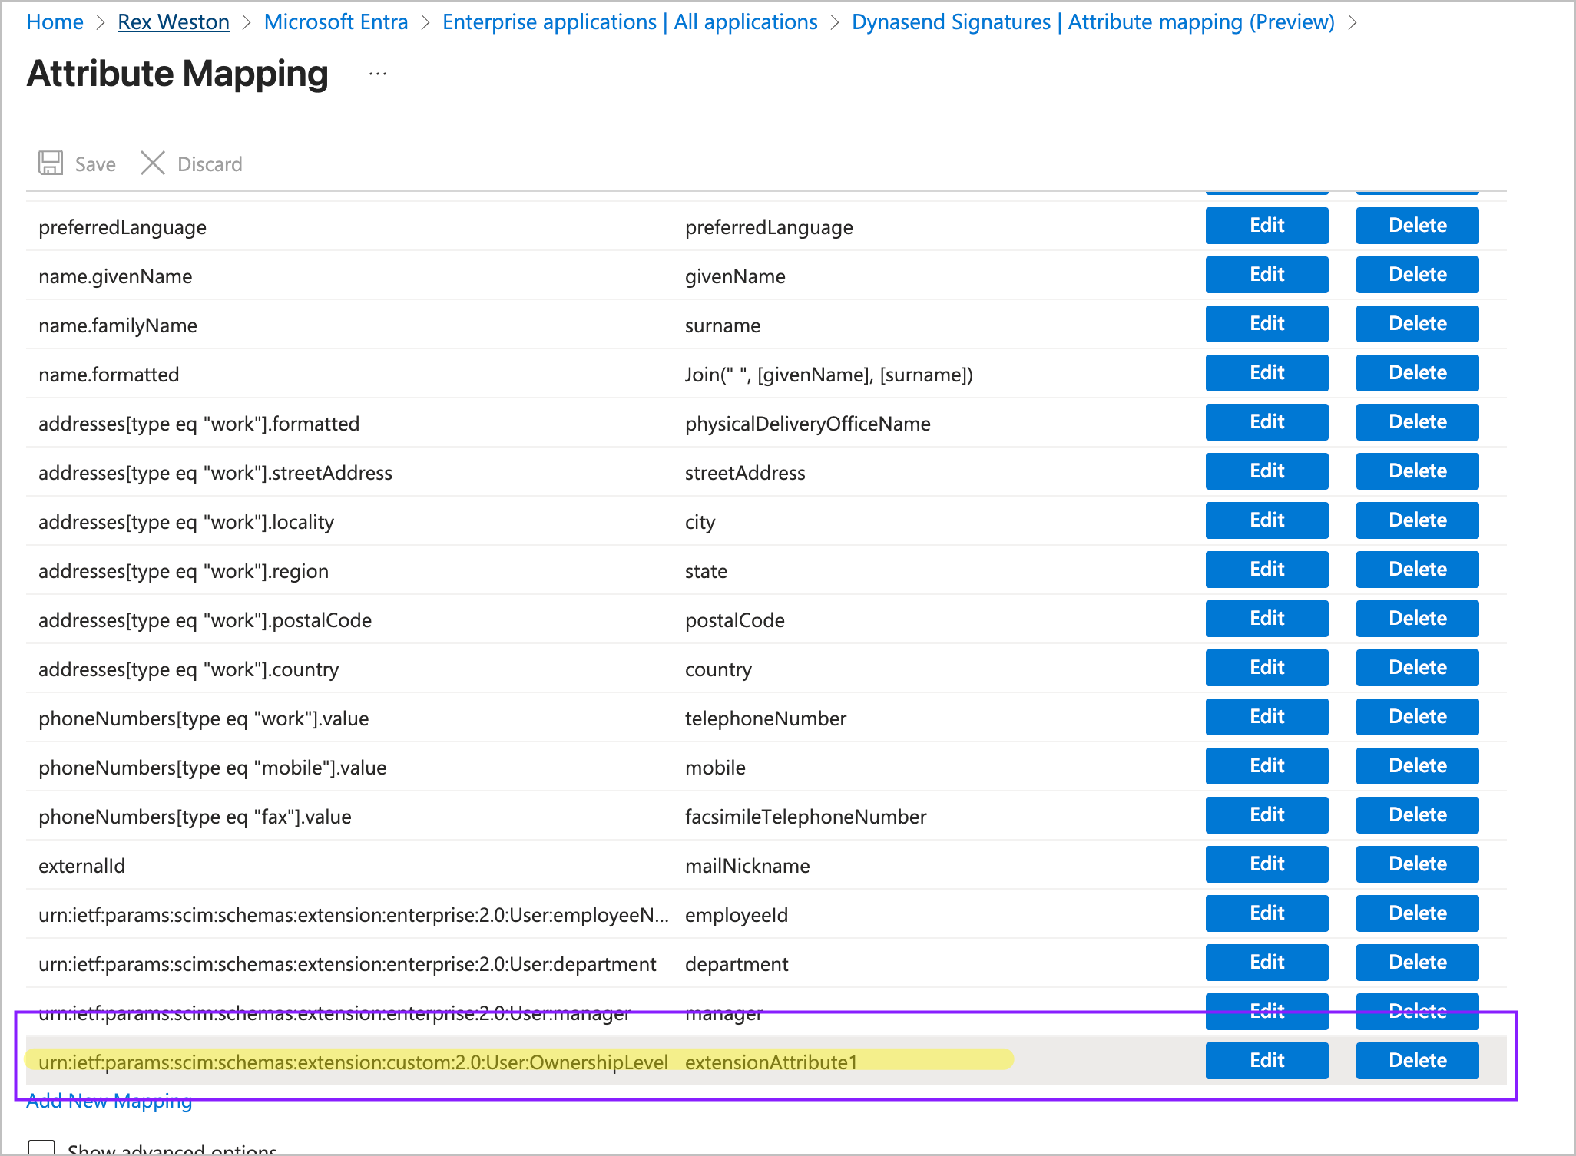Screen dimensions: 1576x1156
Task: Edit the highlighted OwnershipLevel extensionAttribute1 mapping
Action: pyautogui.click(x=1266, y=1060)
